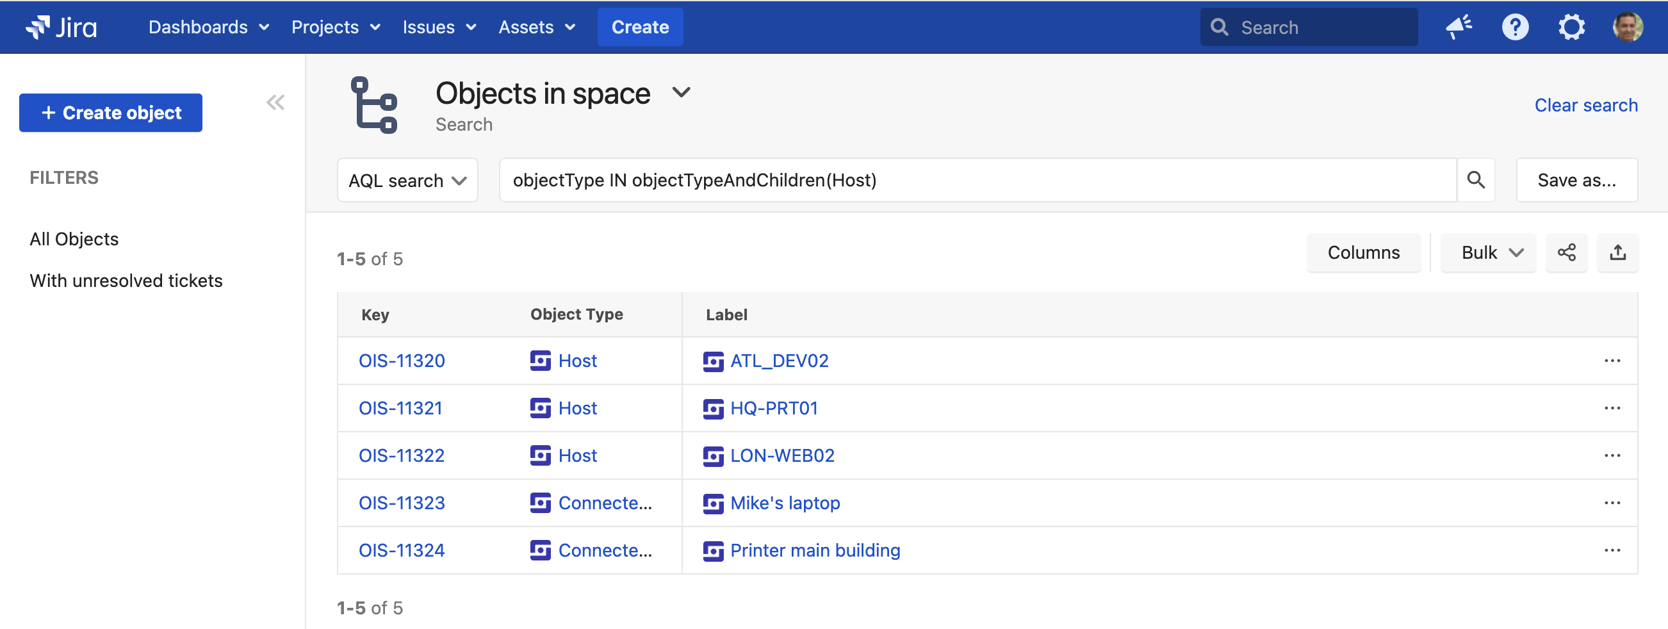Click the user profile avatar
This screenshot has width=1668, height=629.
click(1627, 27)
